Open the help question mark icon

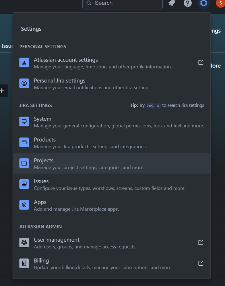click(x=188, y=3)
